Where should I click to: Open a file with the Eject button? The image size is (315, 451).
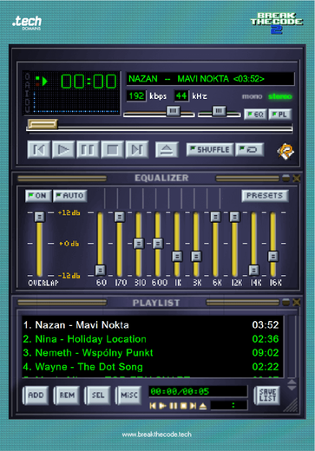coord(167,149)
